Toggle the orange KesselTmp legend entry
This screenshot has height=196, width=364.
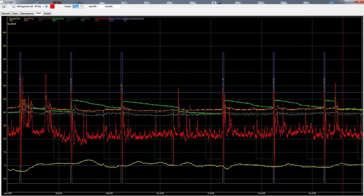pos(28,19)
